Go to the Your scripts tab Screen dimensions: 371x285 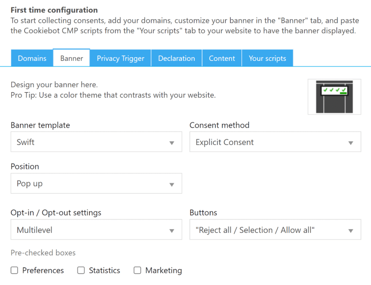point(267,58)
